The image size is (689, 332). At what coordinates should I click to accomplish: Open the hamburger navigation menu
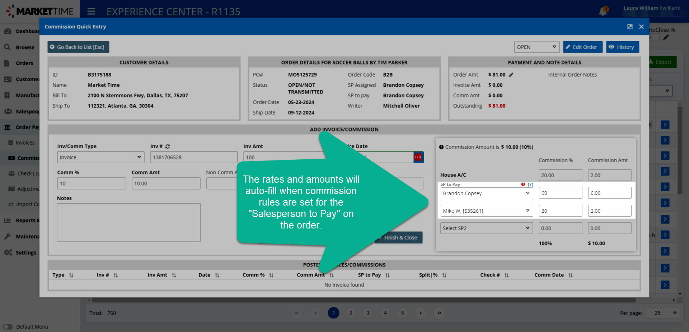[92, 11]
